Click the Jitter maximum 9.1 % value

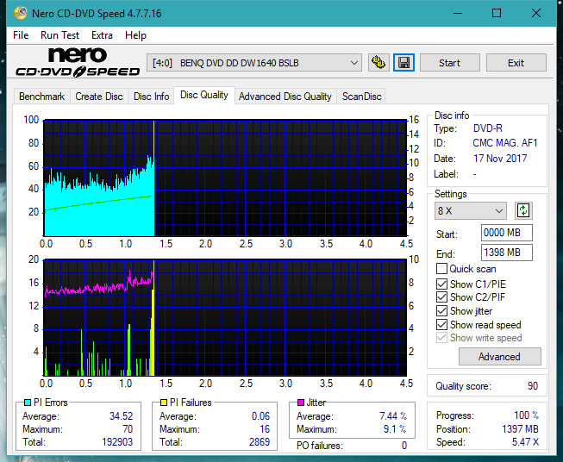[395, 429]
